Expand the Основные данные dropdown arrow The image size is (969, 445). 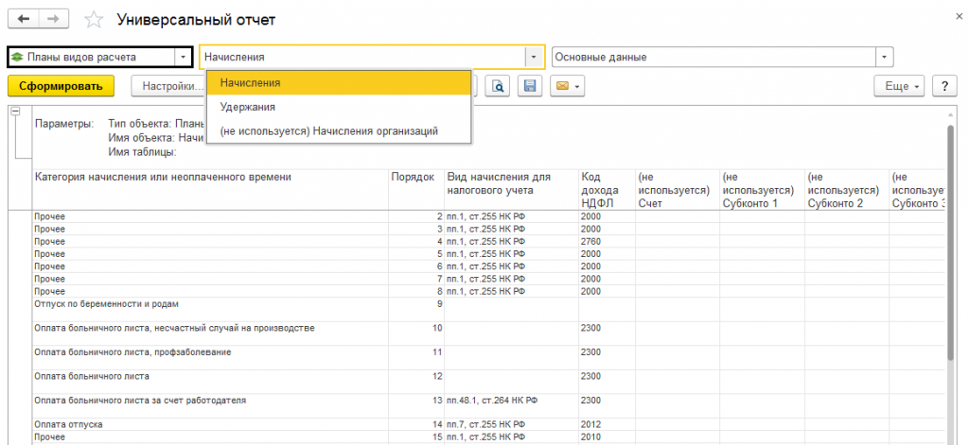coord(885,57)
